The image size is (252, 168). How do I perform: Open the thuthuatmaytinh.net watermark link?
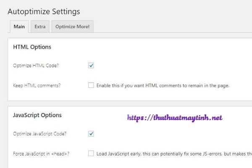click(x=175, y=118)
